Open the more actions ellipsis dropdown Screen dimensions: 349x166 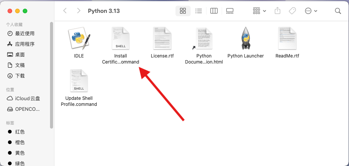(x=311, y=11)
